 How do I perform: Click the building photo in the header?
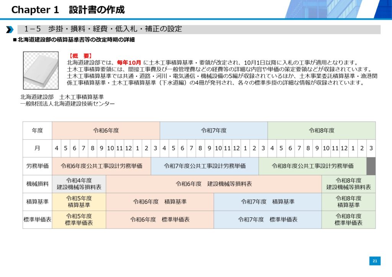tap(337, 9)
